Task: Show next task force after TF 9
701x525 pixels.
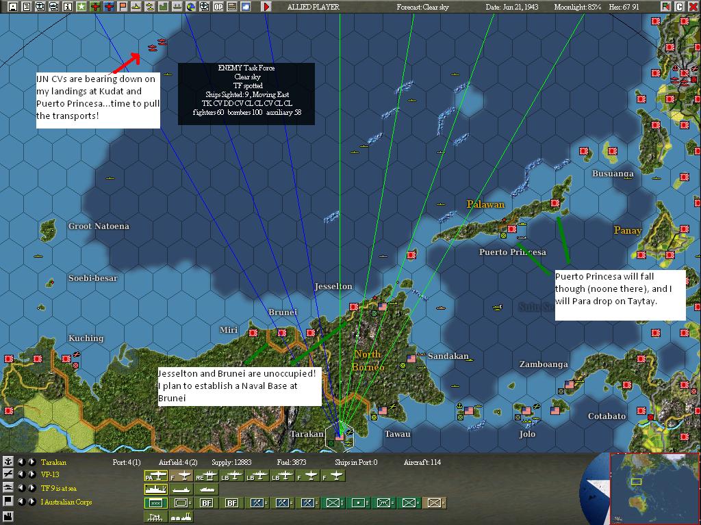Action: 31,488
